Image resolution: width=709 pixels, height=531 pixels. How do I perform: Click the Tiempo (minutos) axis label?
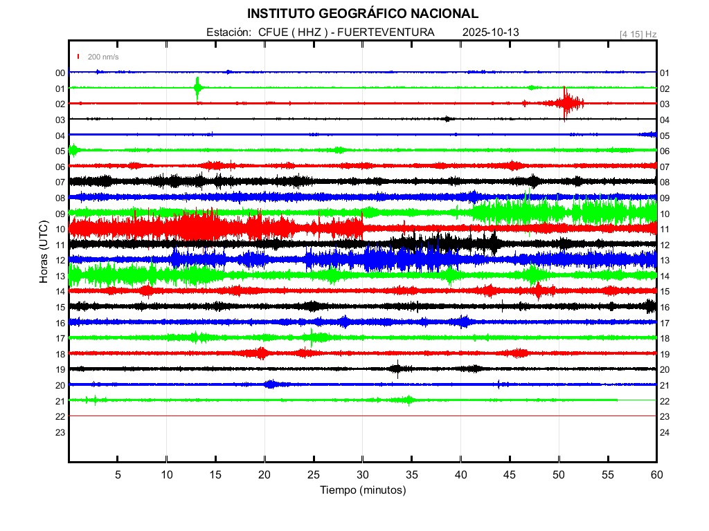click(x=362, y=490)
